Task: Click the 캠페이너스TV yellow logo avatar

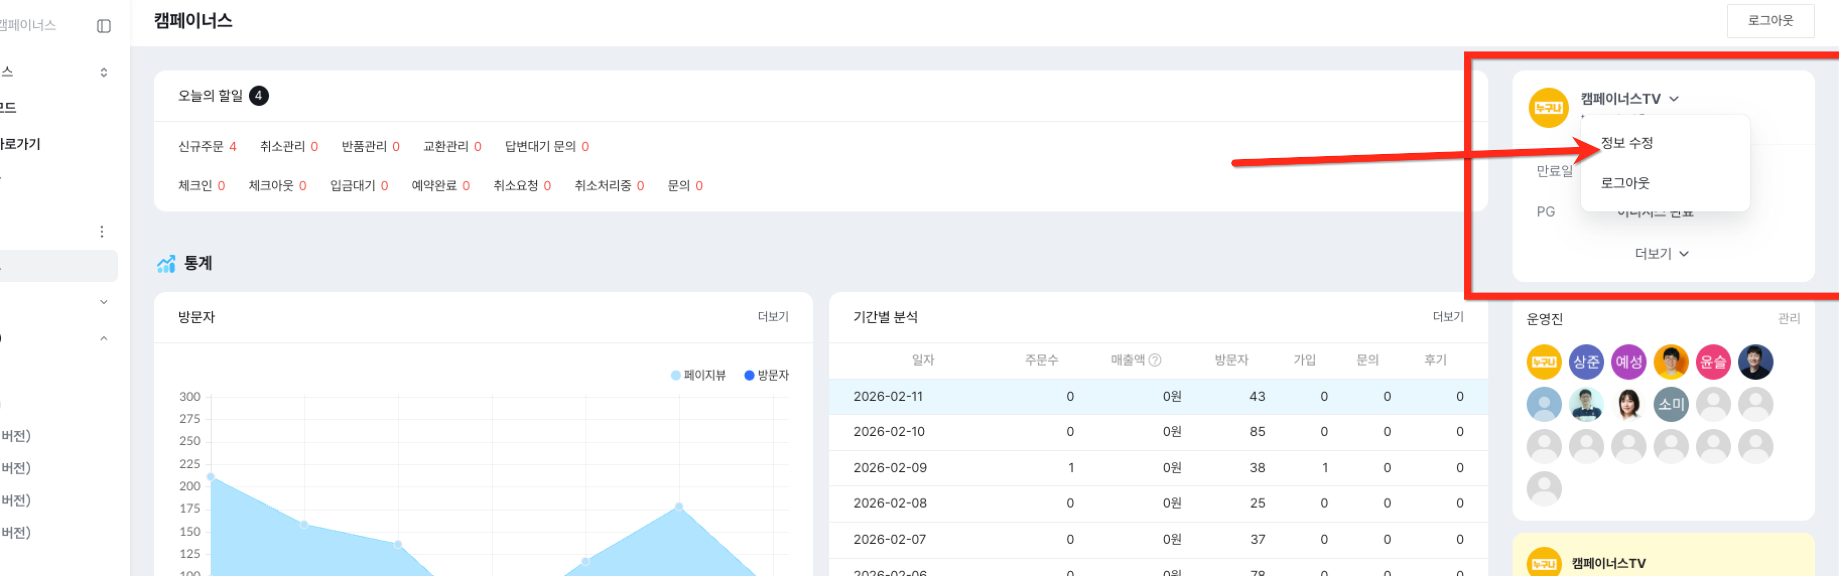Action: [x=1548, y=108]
